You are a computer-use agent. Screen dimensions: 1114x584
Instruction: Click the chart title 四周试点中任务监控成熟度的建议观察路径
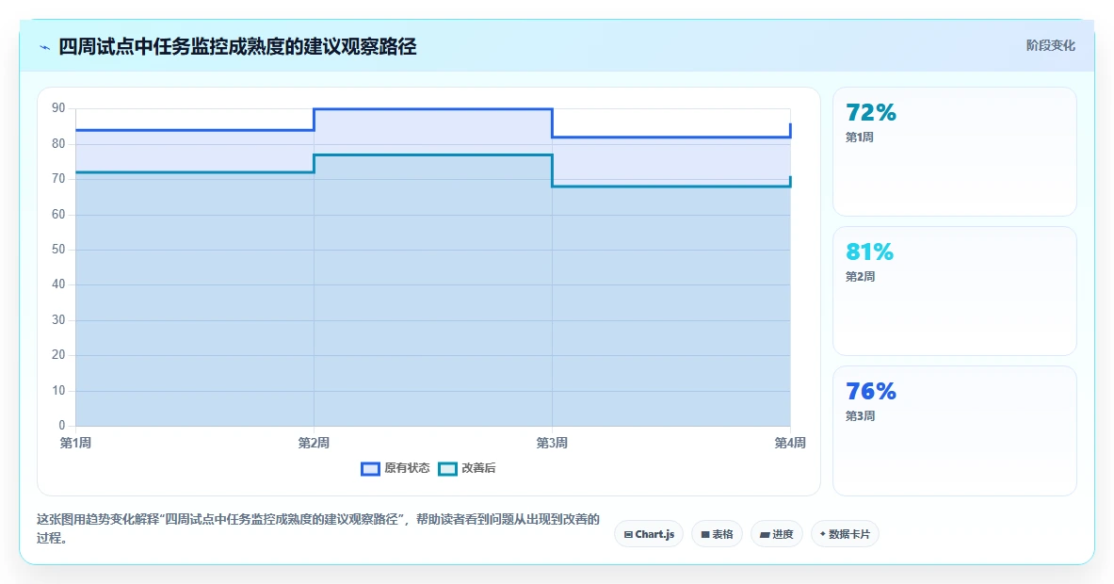237,47
